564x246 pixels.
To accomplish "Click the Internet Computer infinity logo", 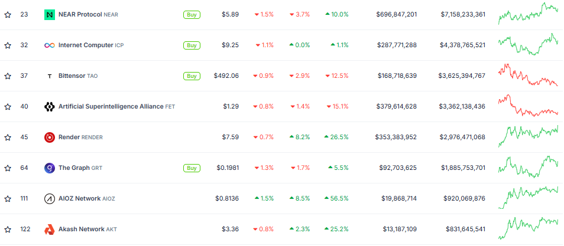I will pos(49,45).
